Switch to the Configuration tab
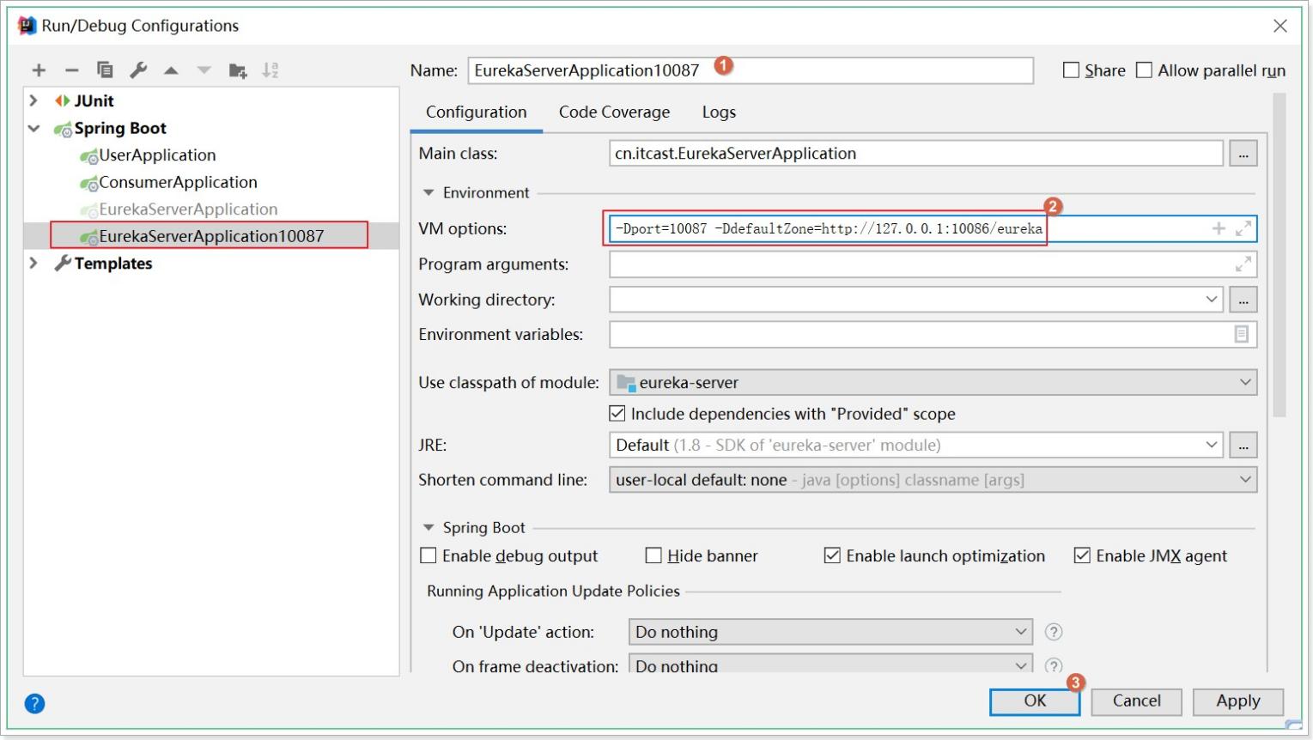Viewport: 1313px width, 740px height. tap(476, 112)
